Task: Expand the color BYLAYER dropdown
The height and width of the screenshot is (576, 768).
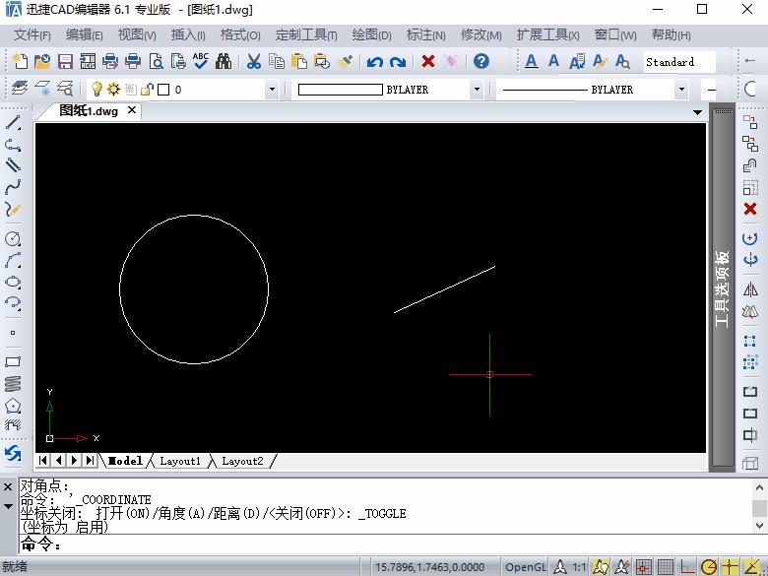Action: coord(477,90)
